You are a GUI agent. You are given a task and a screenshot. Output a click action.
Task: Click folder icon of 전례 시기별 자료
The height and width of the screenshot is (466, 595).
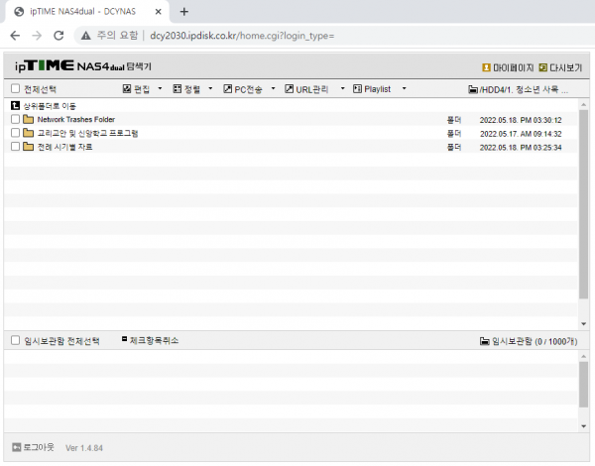[x=28, y=147]
